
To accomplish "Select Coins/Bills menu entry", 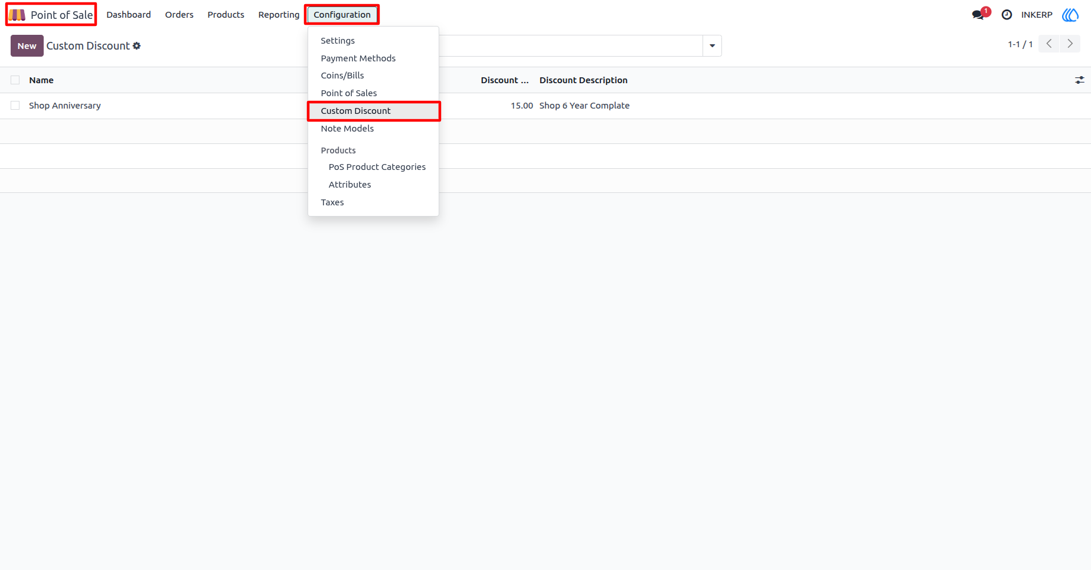I will (x=373, y=76).
